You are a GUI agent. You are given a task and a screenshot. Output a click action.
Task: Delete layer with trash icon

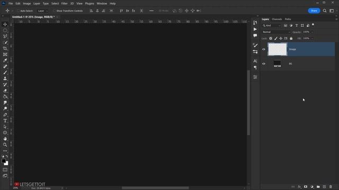click(x=331, y=187)
